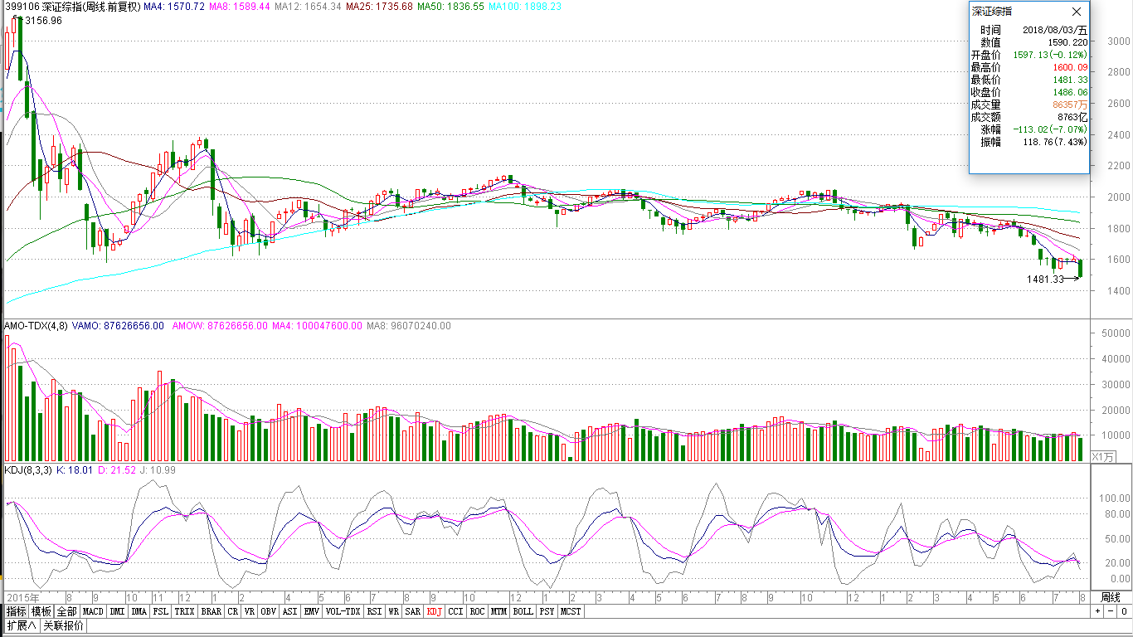1133x637 pixels.
Task: Click the MA100: 1898.23 label
Action: [x=524, y=6]
